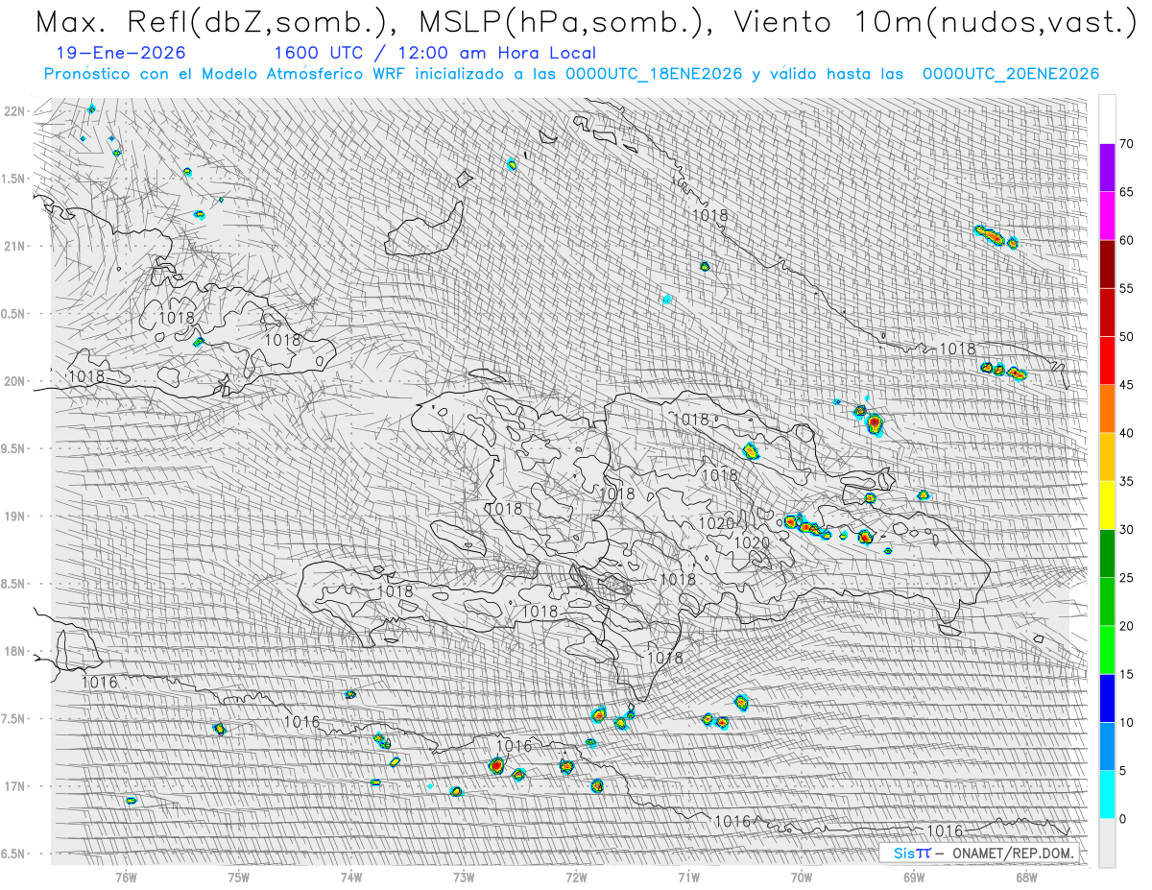Click the colorbar tick value '30'
Viewport: 1152px width, 890px height.
pos(1126,530)
